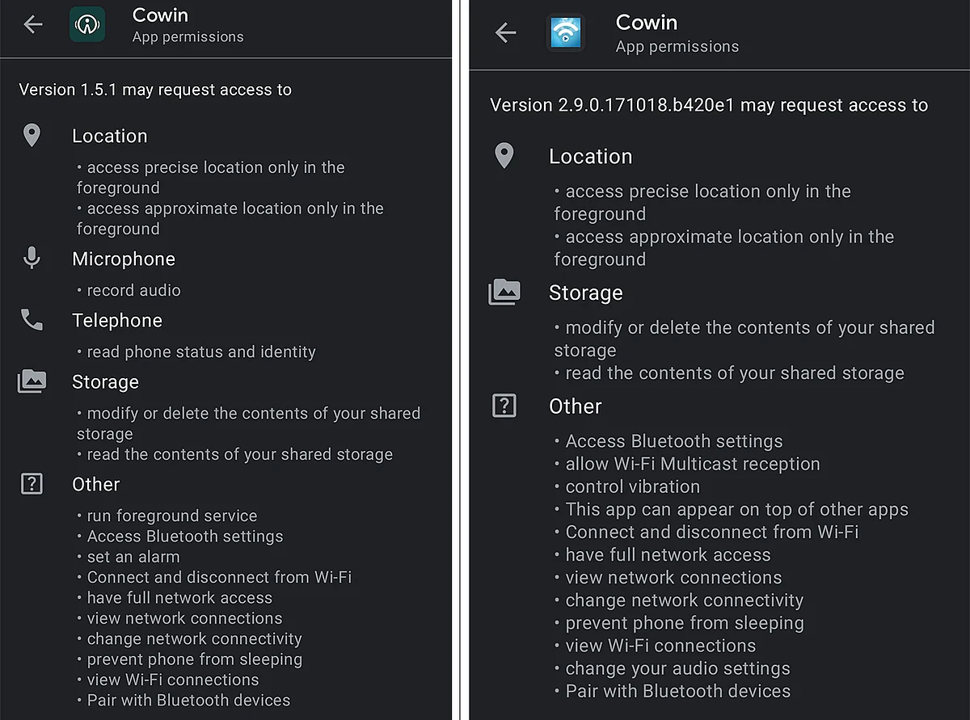Tap the blue Wi-Fi Cowin app icon
This screenshot has height=720, width=970.
[x=565, y=32]
